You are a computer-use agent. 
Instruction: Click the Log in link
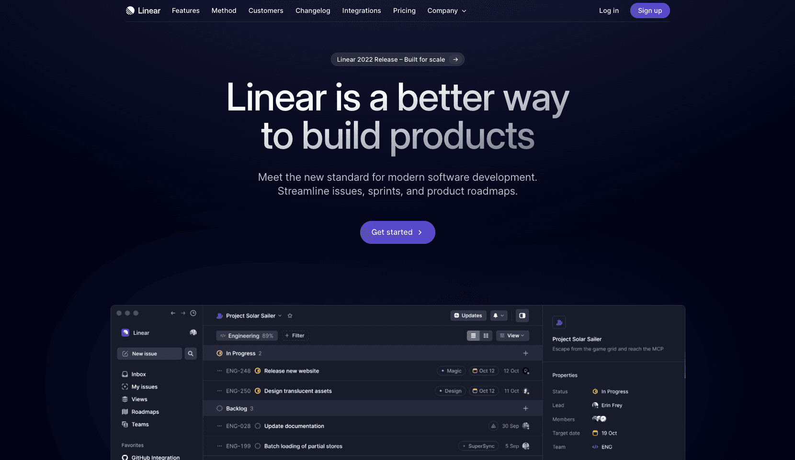click(609, 11)
